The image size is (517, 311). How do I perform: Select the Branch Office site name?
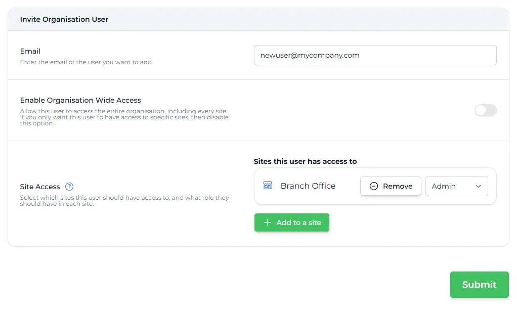point(308,186)
